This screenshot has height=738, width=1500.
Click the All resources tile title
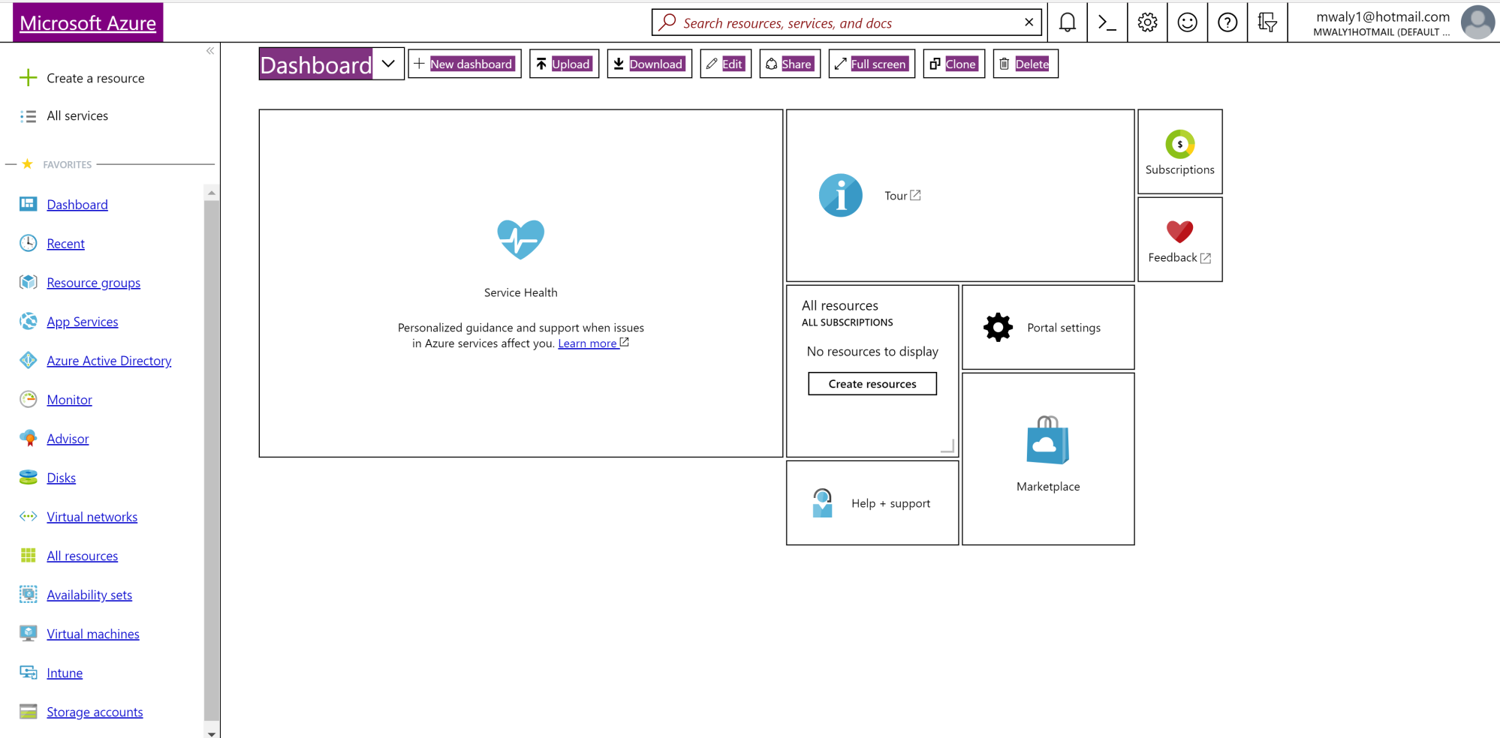pos(839,305)
